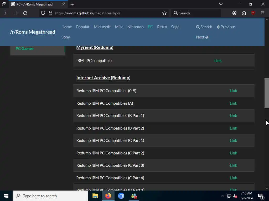Click the network status tray icon
Screen dimensions: 269x201
click(x=229, y=196)
